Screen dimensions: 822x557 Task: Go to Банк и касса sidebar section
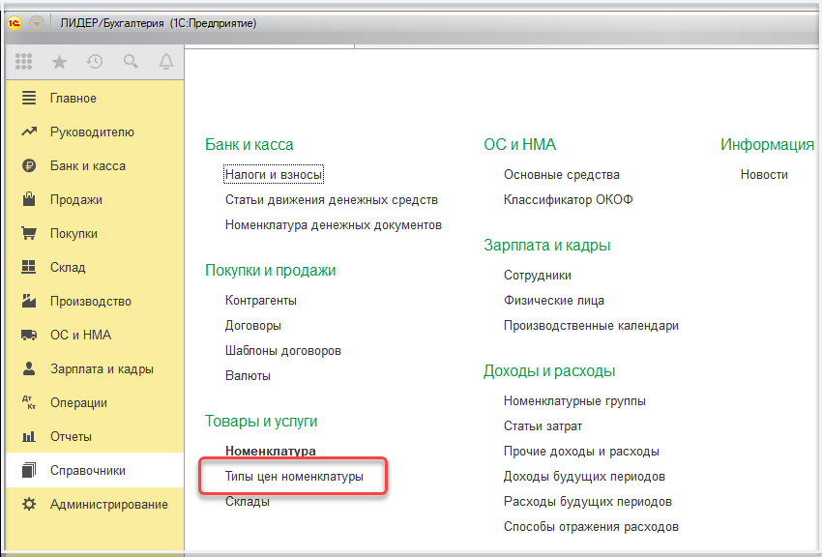tap(95, 165)
